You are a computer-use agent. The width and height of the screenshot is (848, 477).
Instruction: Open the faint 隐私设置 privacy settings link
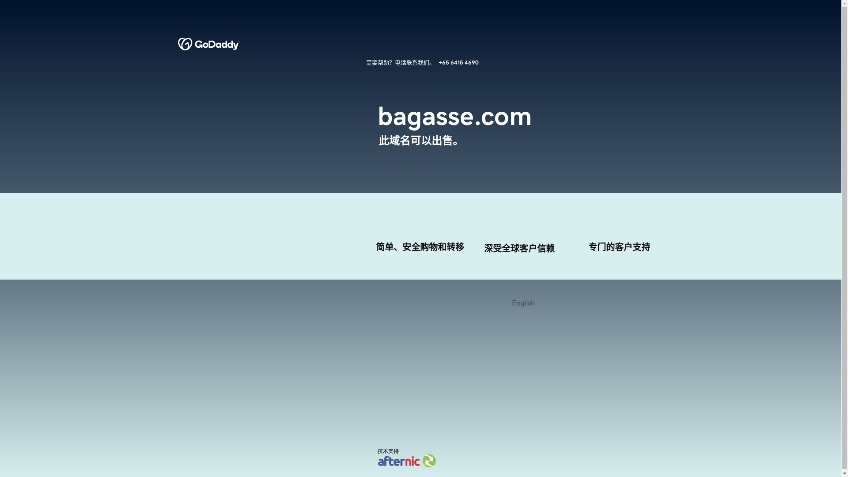[x=291, y=205]
